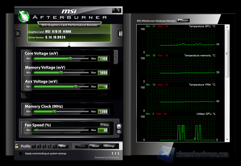Click the Memory Voltage slider handle
The width and height of the screenshot is (241, 166).
click(x=61, y=73)
